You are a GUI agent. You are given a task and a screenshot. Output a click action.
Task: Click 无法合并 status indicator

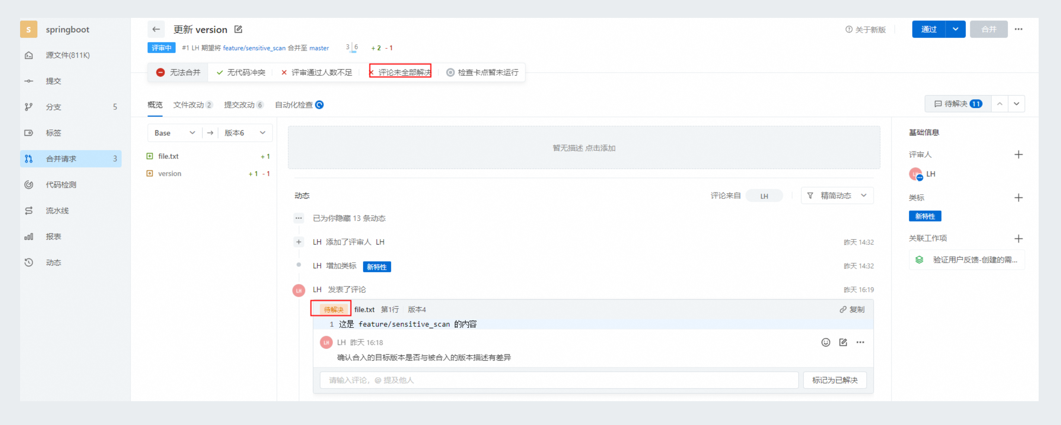pyautogui.click(x=178, y=73)
